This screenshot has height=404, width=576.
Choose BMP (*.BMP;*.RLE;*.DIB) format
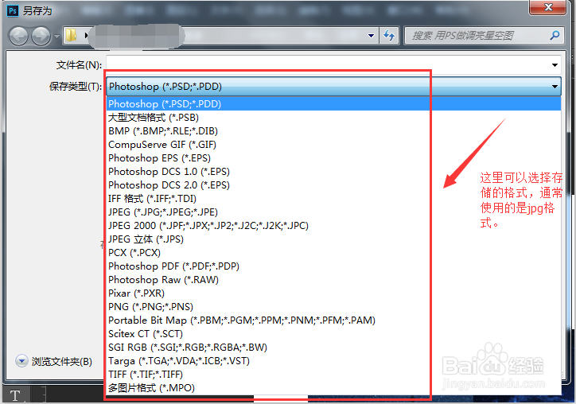333,131
